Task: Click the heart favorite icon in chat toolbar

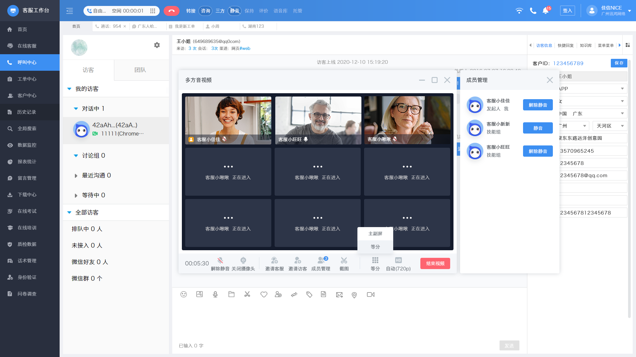Action: pos(264,295)
